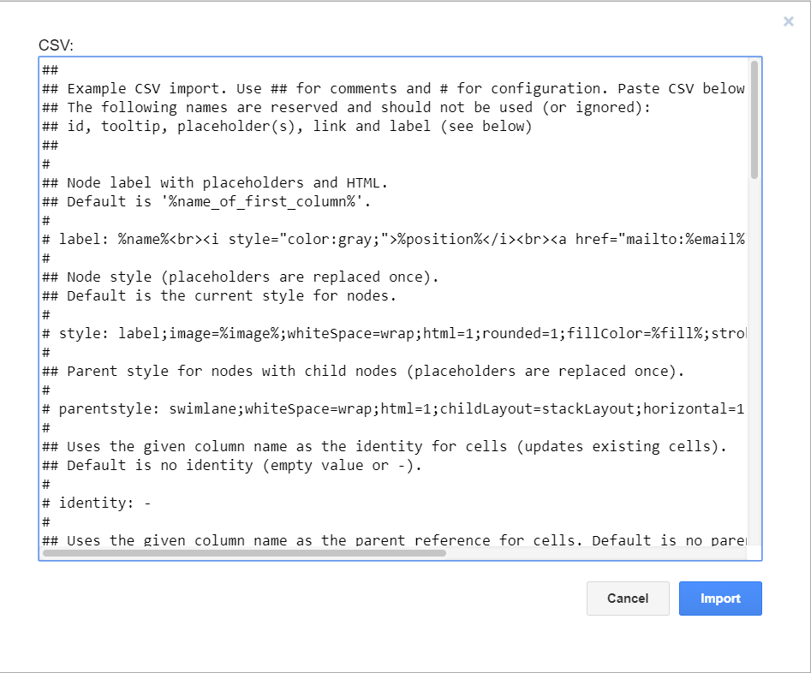Viewport: 811px width, 673px height.
Task: Click the Import button
Action: [x=720, y=599]
